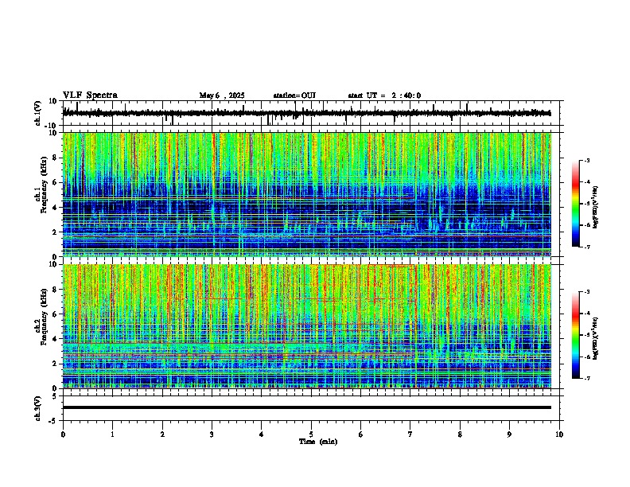Click the 'Time (min)' axis label
This screenshot has width=630, height=487.
pyautogui.click(x=318, y=442)
